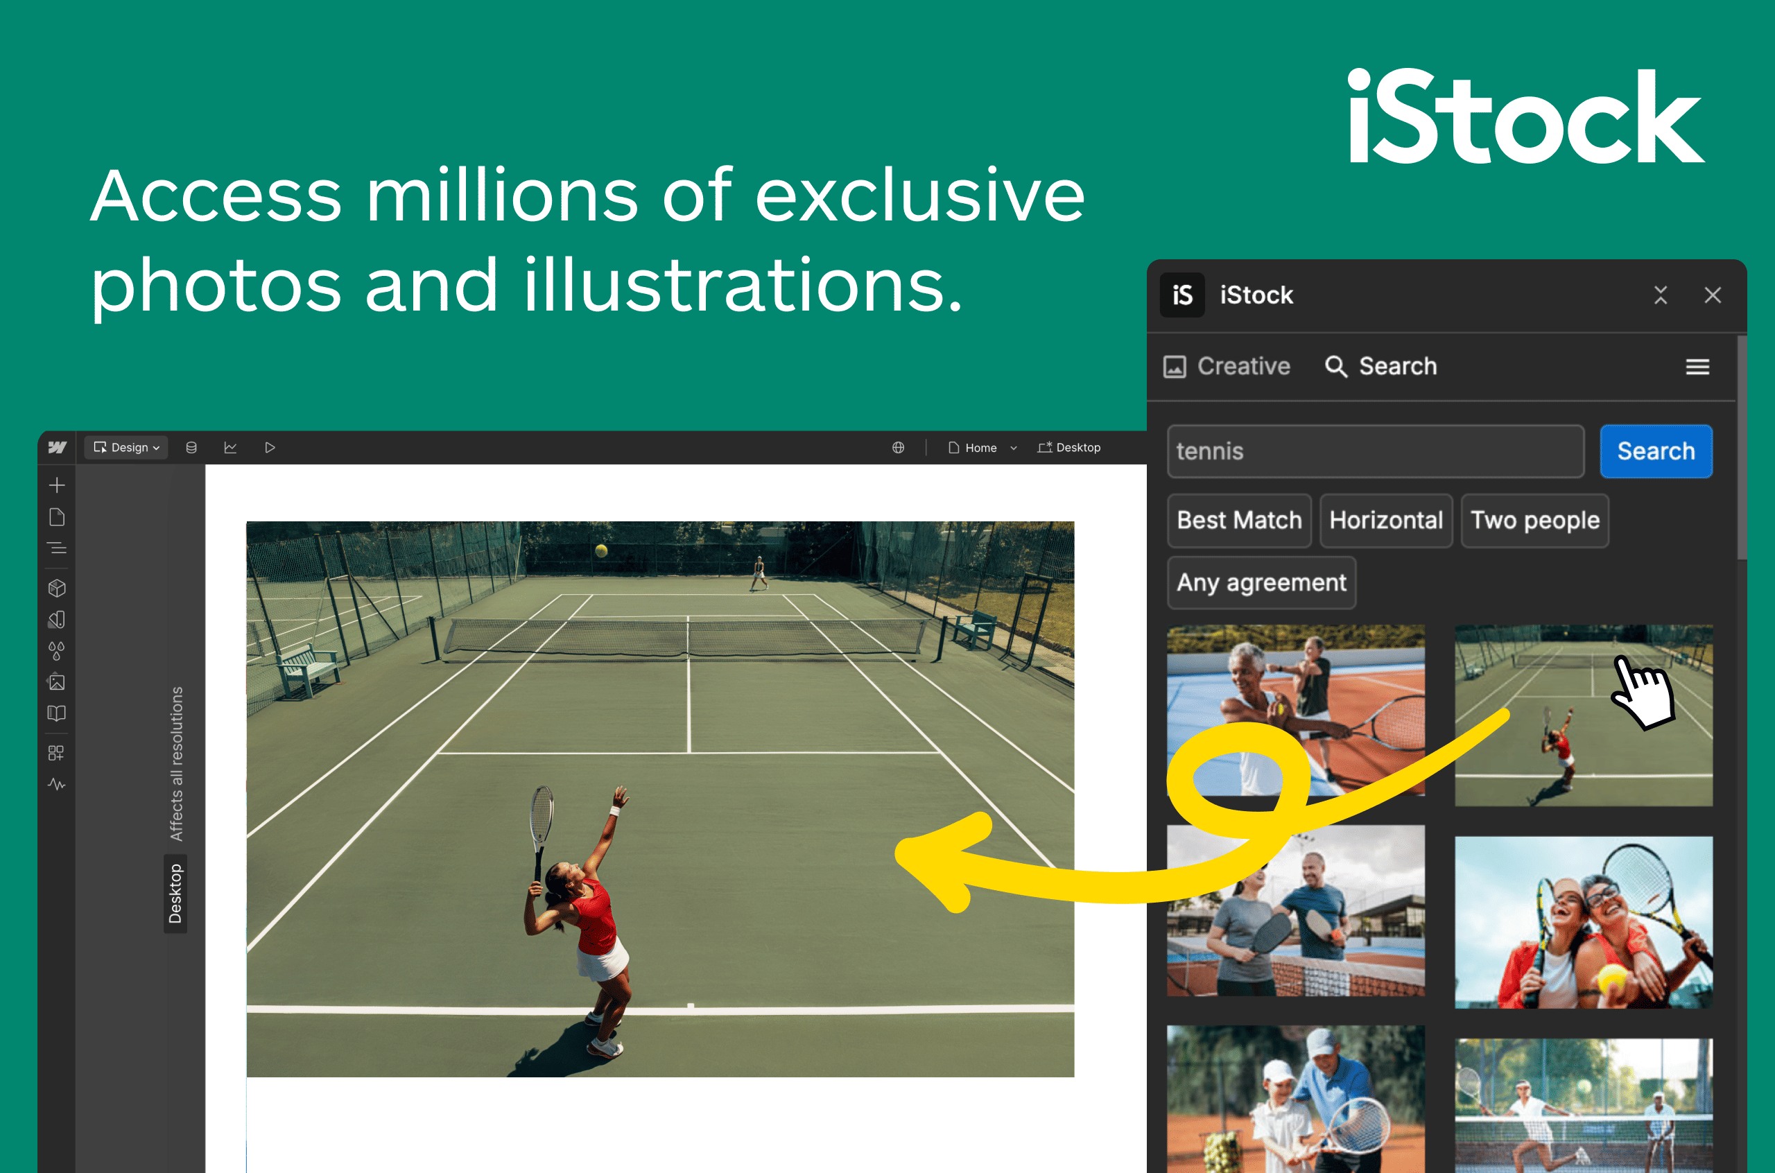Open the Assets image icon
Image resolution: width=1775 pixels, height=1173 pixels.
[57, 681]
